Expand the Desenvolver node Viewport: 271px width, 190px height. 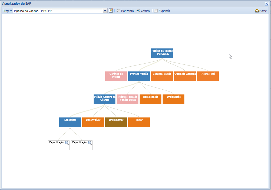[x=93, y=122]
